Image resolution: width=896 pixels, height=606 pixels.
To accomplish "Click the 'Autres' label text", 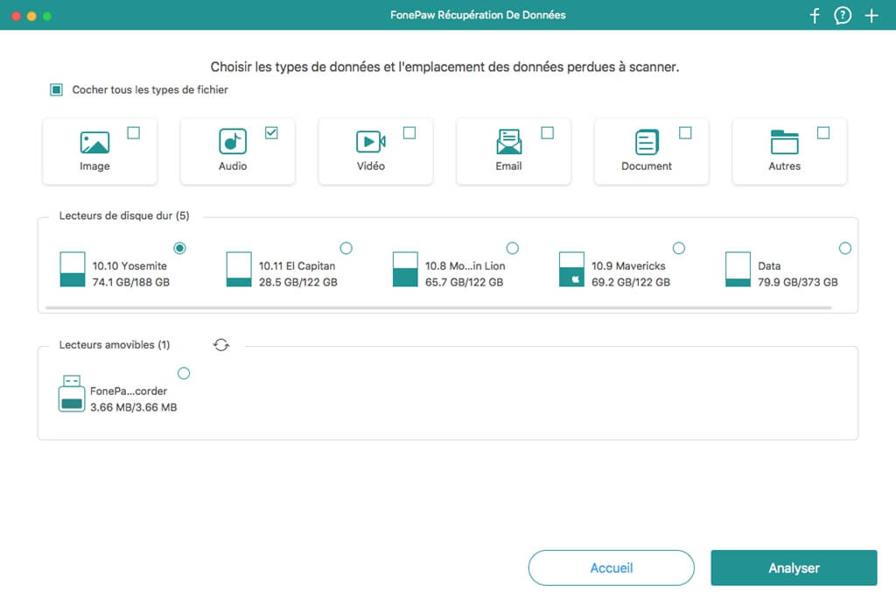I will pos(785,166).
